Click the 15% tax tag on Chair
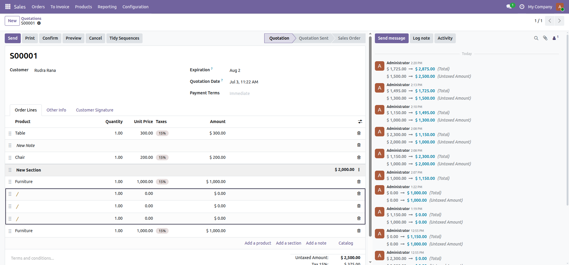569x265 pixels. click(x=162, y=157)
